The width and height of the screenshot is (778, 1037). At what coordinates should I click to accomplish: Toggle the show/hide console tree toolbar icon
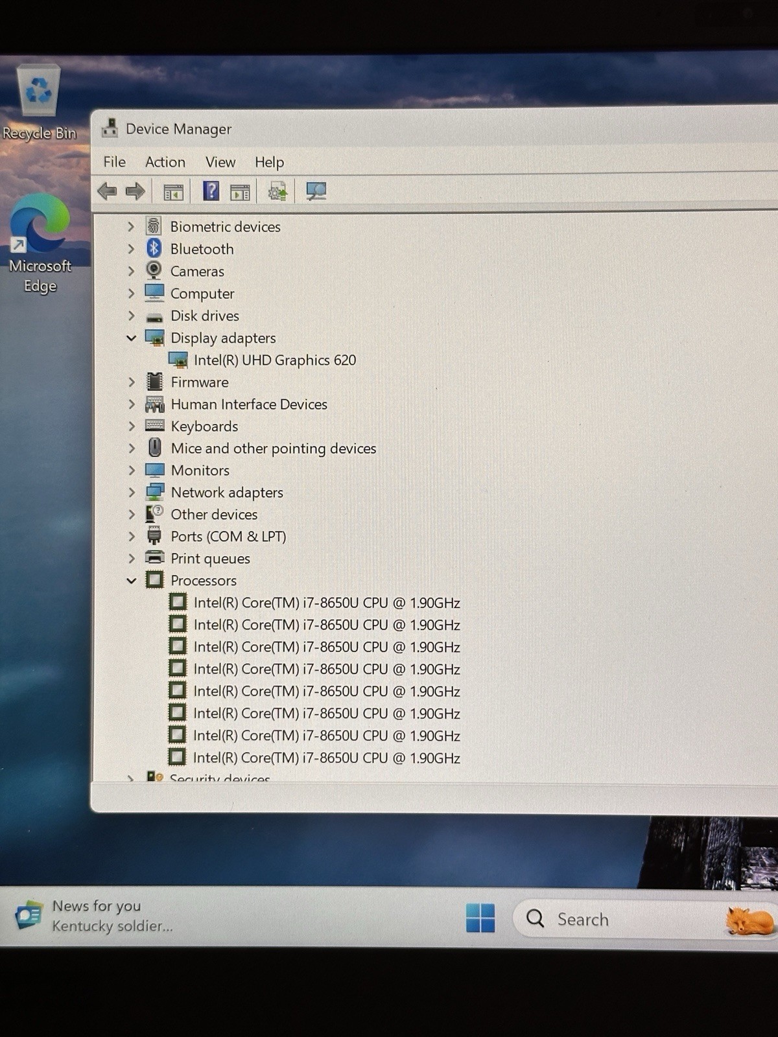pos(174,192)
